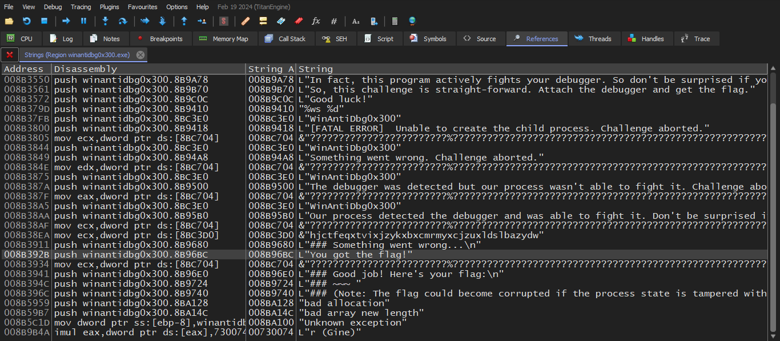Click the Open file folder icon
Screen dimensions: 780x341
pyautogui.click(x=9, y=21)
